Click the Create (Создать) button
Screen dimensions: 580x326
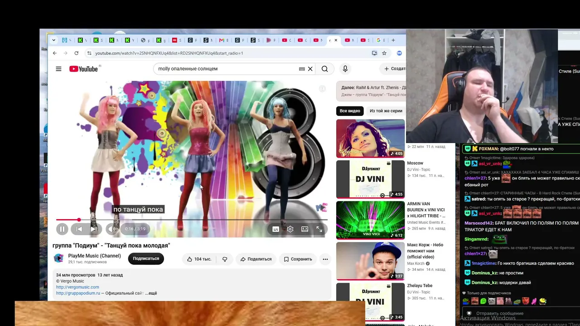[x=394, y=69]
